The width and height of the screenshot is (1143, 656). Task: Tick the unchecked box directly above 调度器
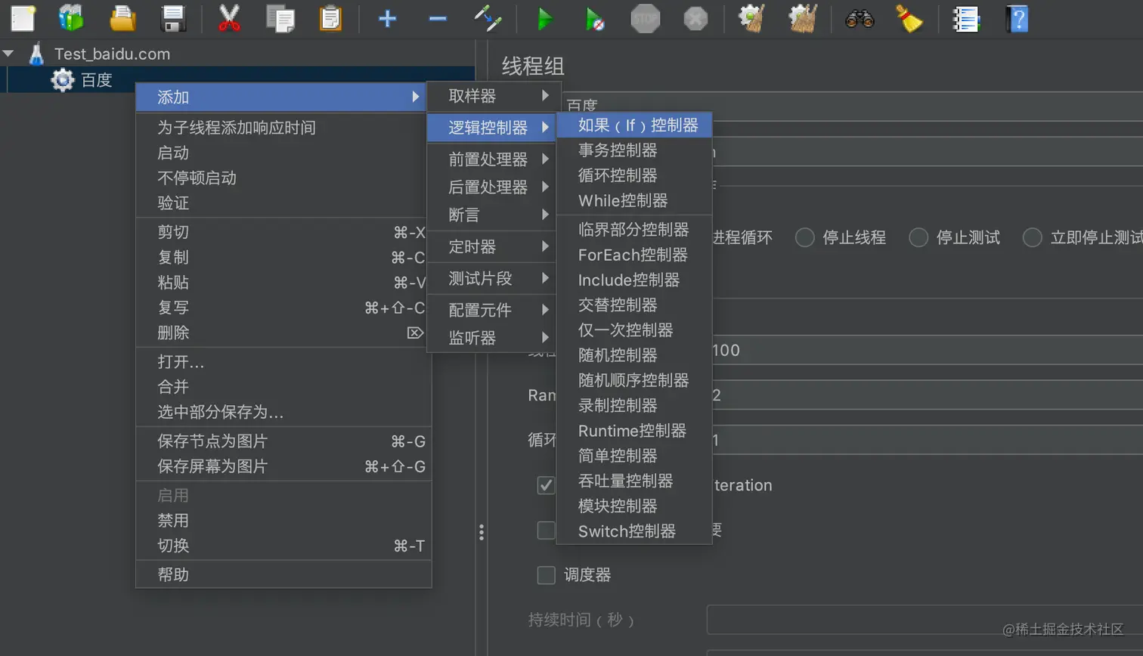click(546, 530)
